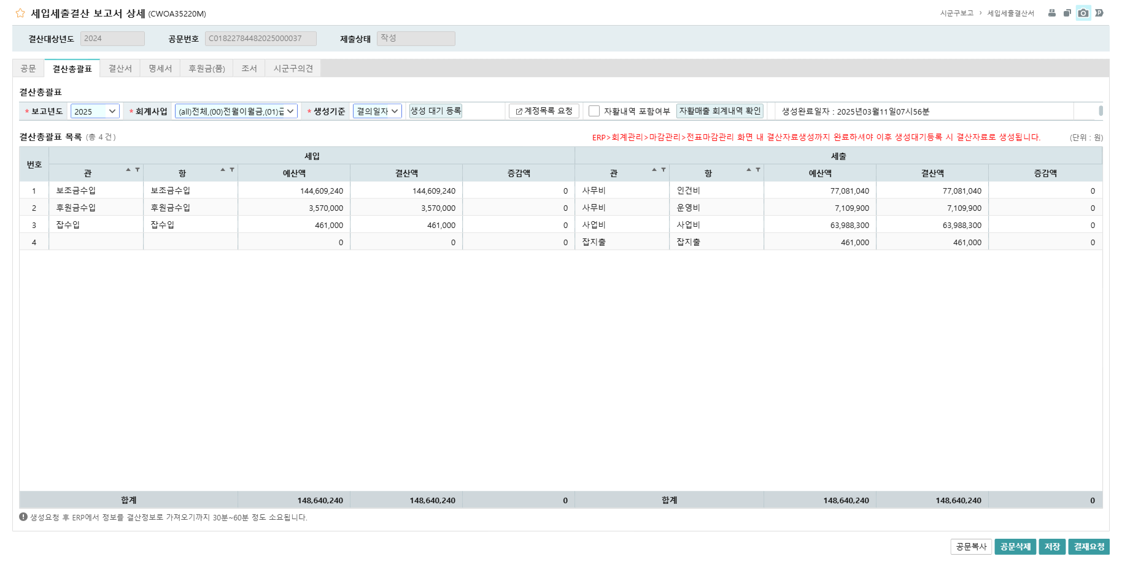Image resolution: width=1122 pixels, height=567 pixels.
Task: Open the 생성기준 결의일자 dropdown
Action: (377, 111)
